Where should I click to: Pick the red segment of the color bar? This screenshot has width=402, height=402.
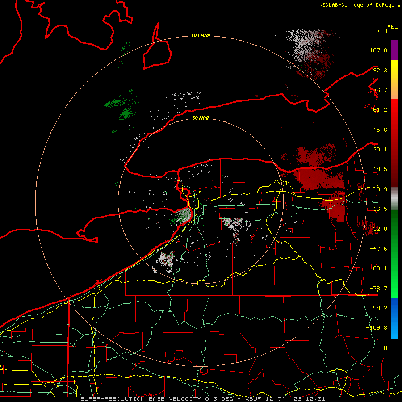[394, 143]
